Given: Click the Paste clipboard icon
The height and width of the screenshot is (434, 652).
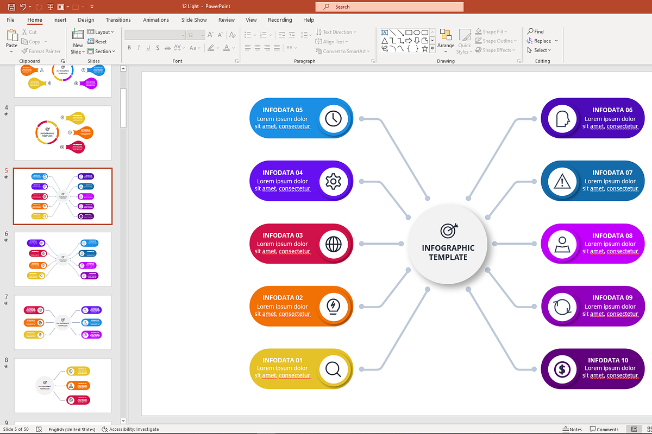Looking at the screenshot, I should (x=11, y=36).
